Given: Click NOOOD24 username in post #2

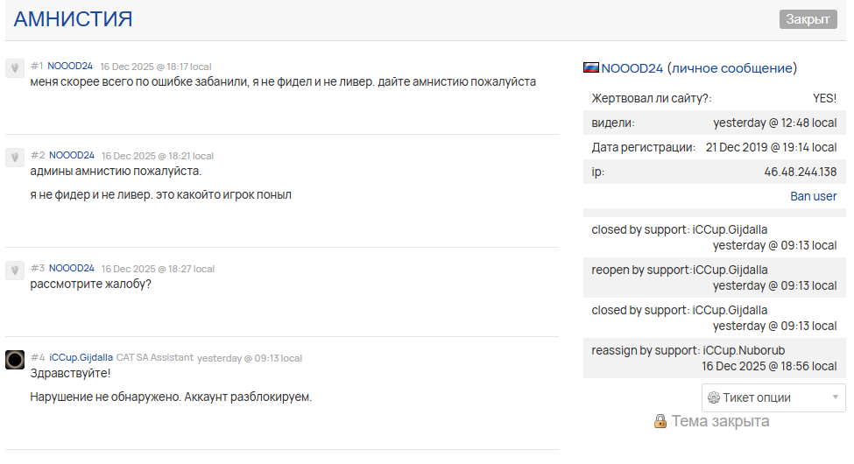Looking at the screenshot, I should tap(72, 155).
